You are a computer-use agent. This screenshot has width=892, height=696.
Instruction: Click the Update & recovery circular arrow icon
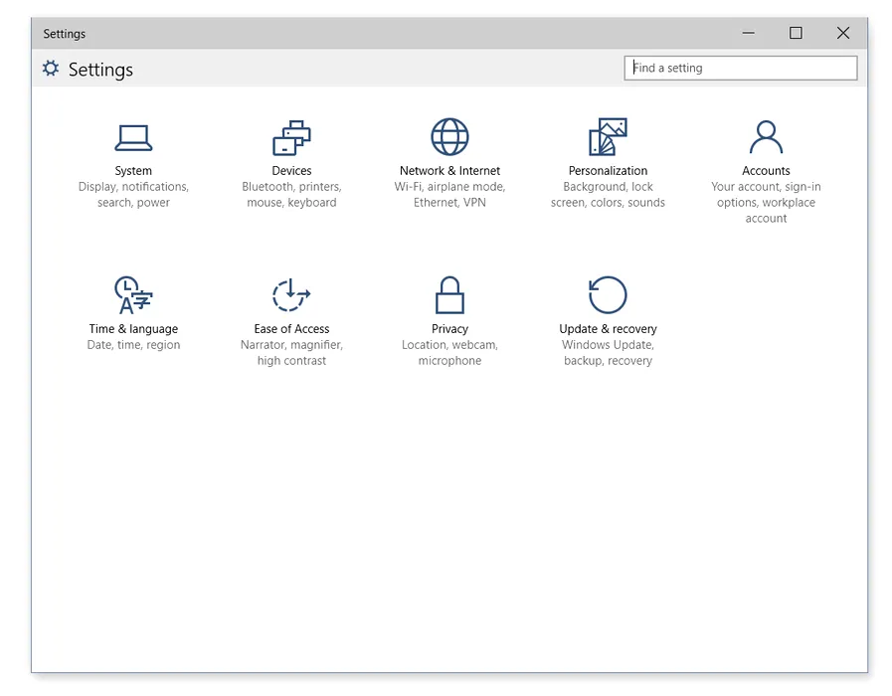click(x=608, y=295)
